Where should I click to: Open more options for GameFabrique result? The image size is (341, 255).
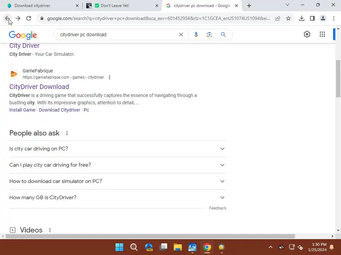tap(110, 77)
